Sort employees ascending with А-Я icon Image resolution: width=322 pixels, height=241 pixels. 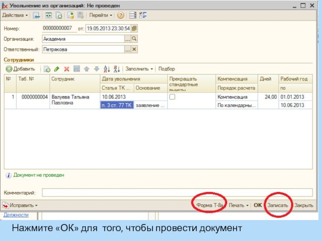click(107, 69)
